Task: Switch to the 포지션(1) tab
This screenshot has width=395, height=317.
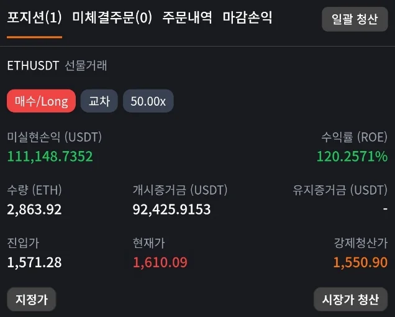Action: [x=34, y=18]
